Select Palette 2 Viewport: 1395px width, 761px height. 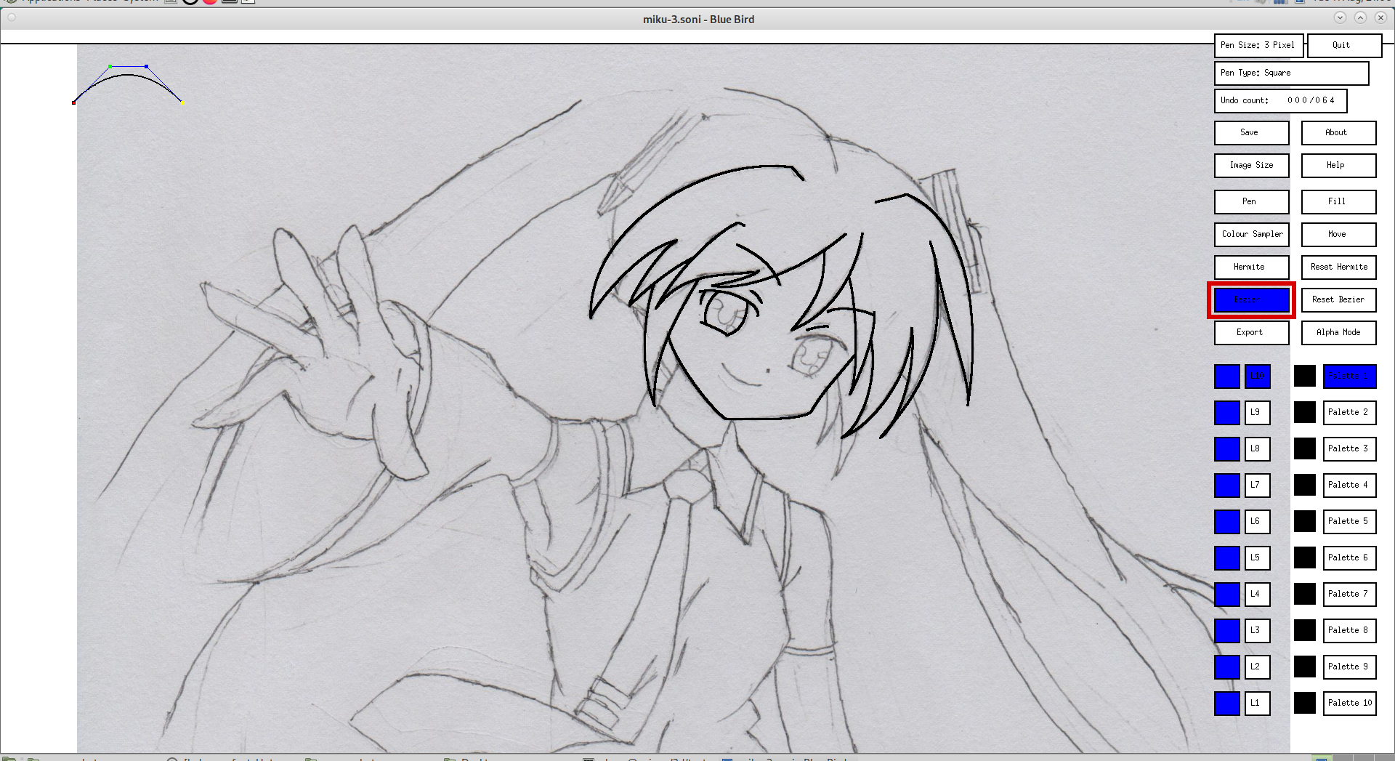point(1349,413)
